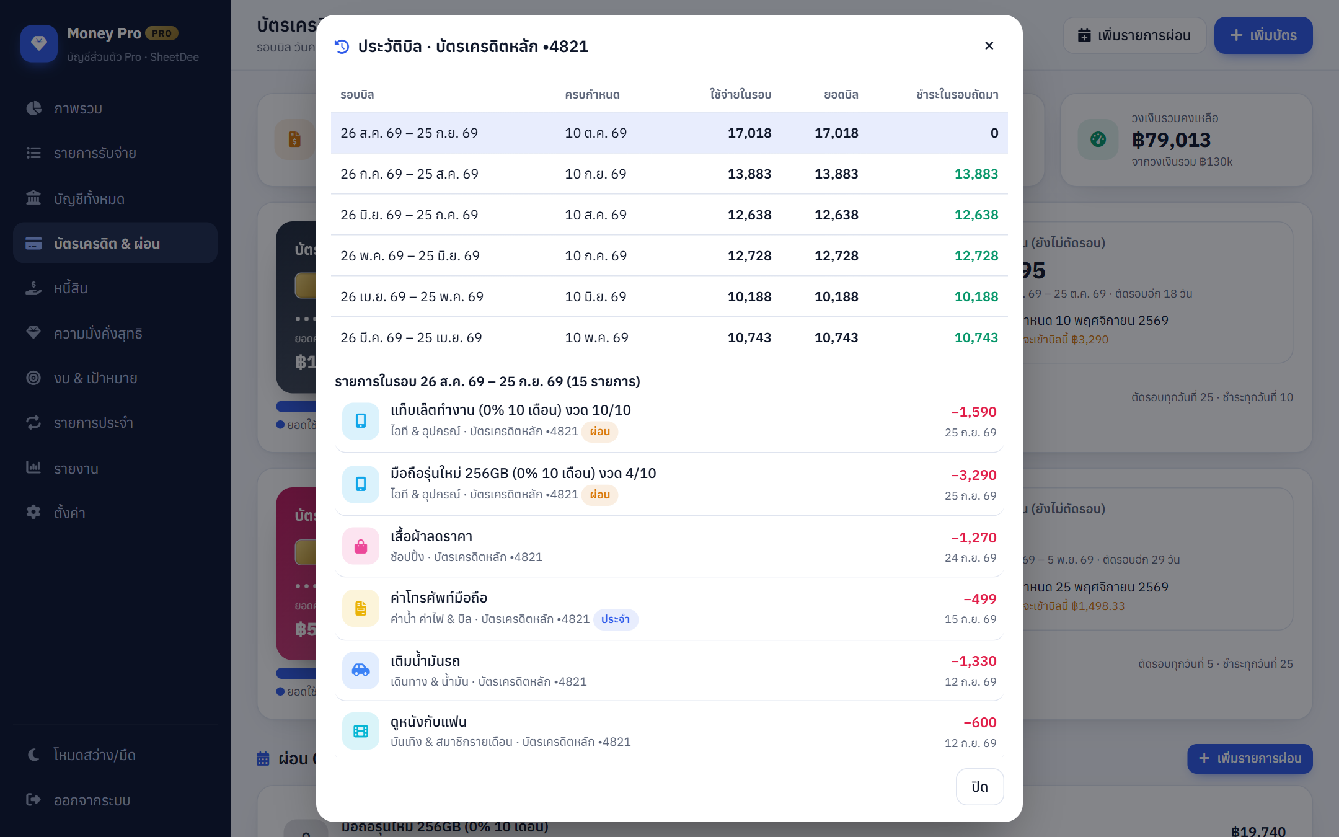Screen dimensions: 1339x837
Task: Select billing cycle 26 เม.ย. 69 – 25 พ.ค. 69
Action: point(670,296)
